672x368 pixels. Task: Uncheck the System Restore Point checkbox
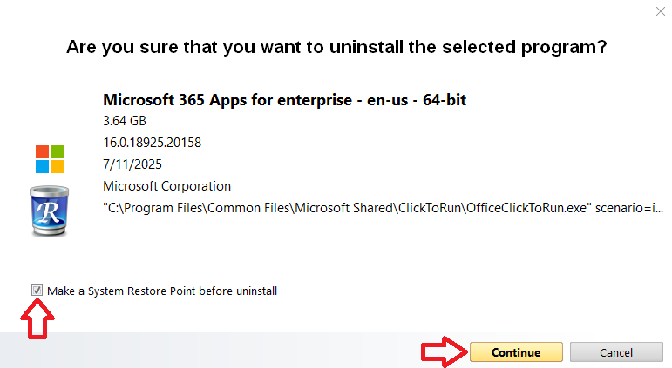point(37,291)
